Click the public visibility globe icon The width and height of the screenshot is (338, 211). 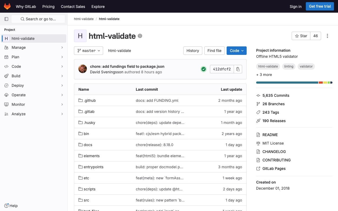[140, 36]
